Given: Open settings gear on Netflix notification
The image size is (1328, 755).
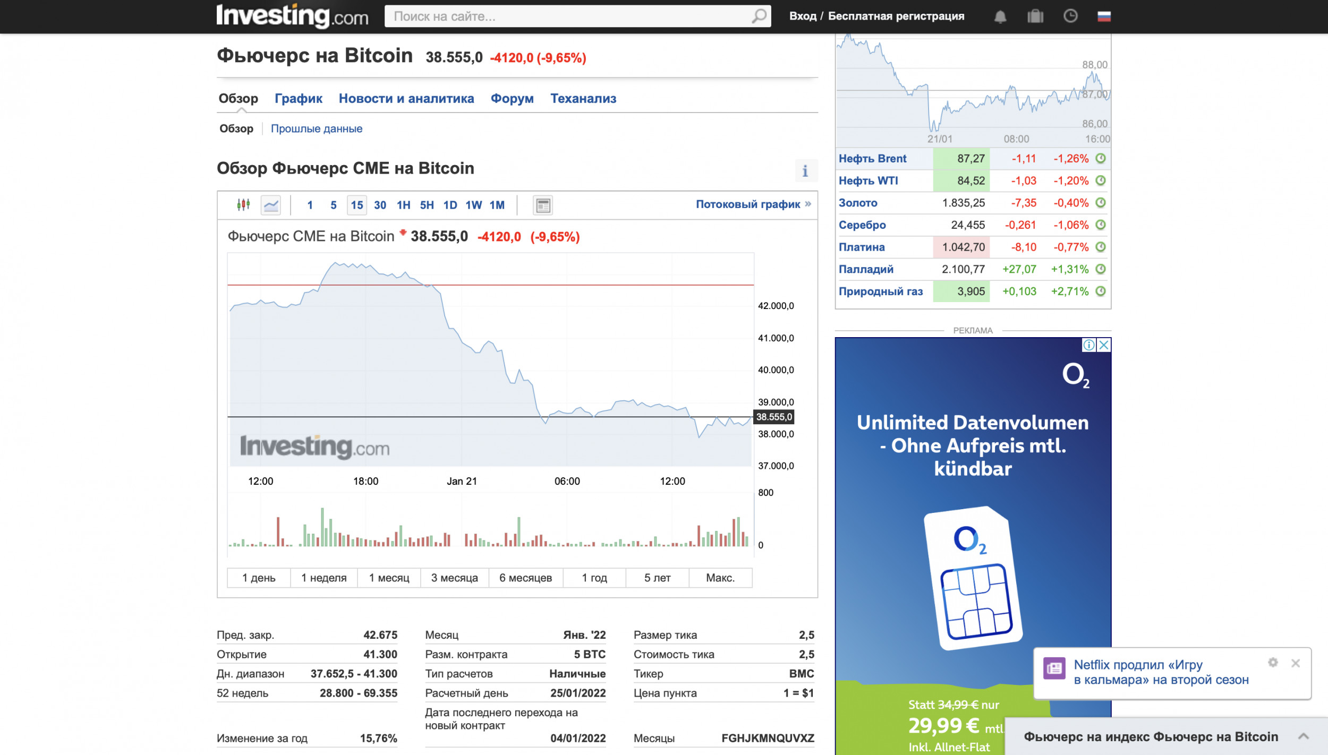Looking at the screenshot, I should click(1272, 663).
